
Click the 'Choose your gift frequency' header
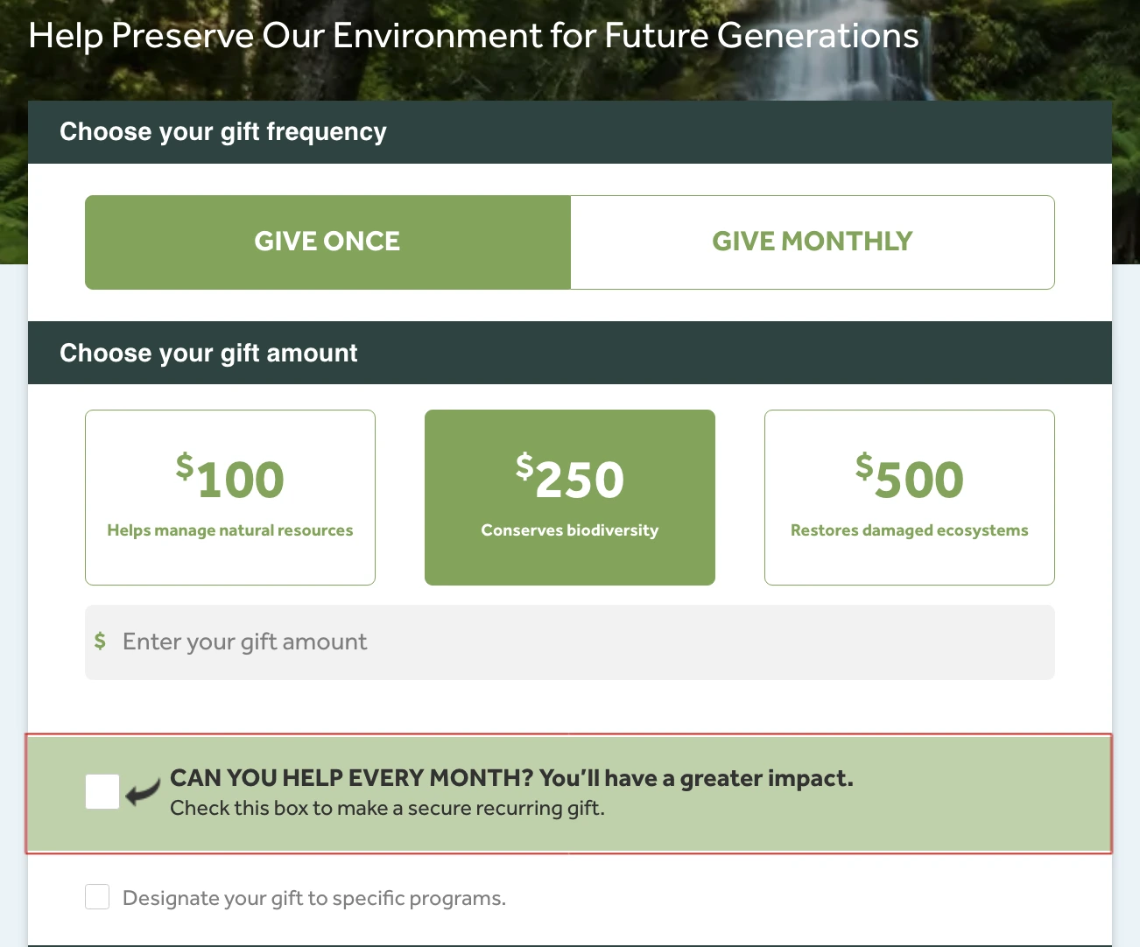(223, 132)
